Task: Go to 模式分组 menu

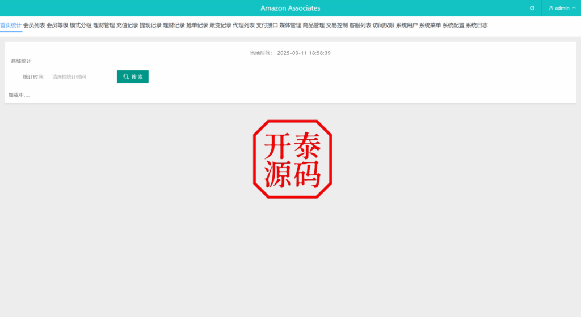Action: click(81, 25)
